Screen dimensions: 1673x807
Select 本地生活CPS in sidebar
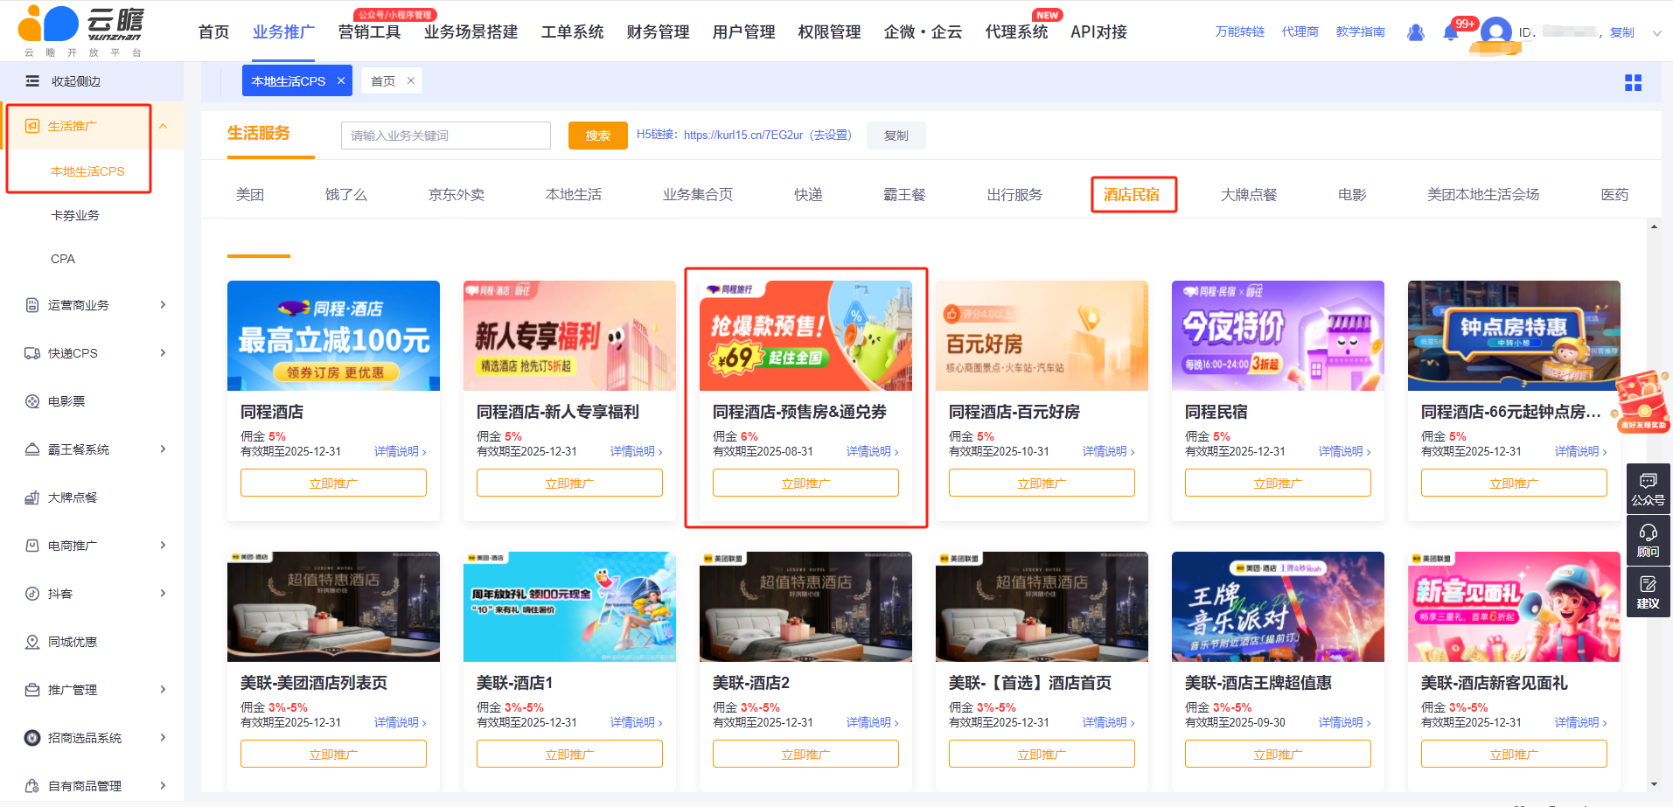tap(87, 171)
